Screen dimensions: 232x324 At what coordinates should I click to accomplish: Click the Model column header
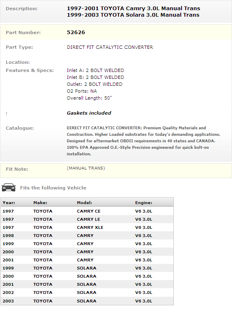pyautogui.click(x=84, y=203)
